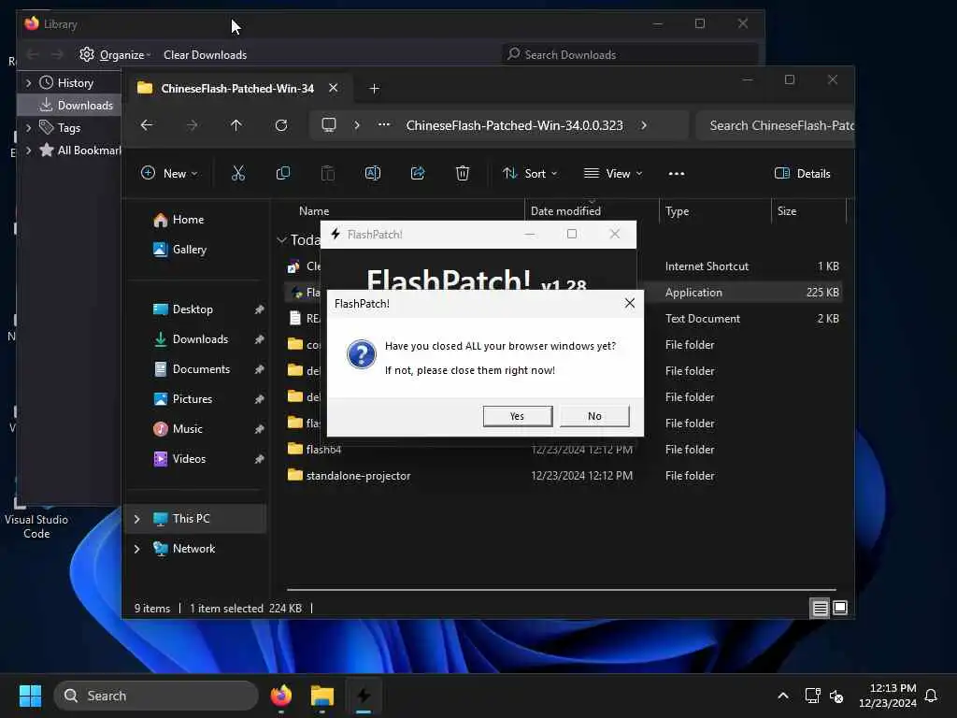The image size is (957, 718).
Task: Add a new Explorer tab
Action: point(374,89)
